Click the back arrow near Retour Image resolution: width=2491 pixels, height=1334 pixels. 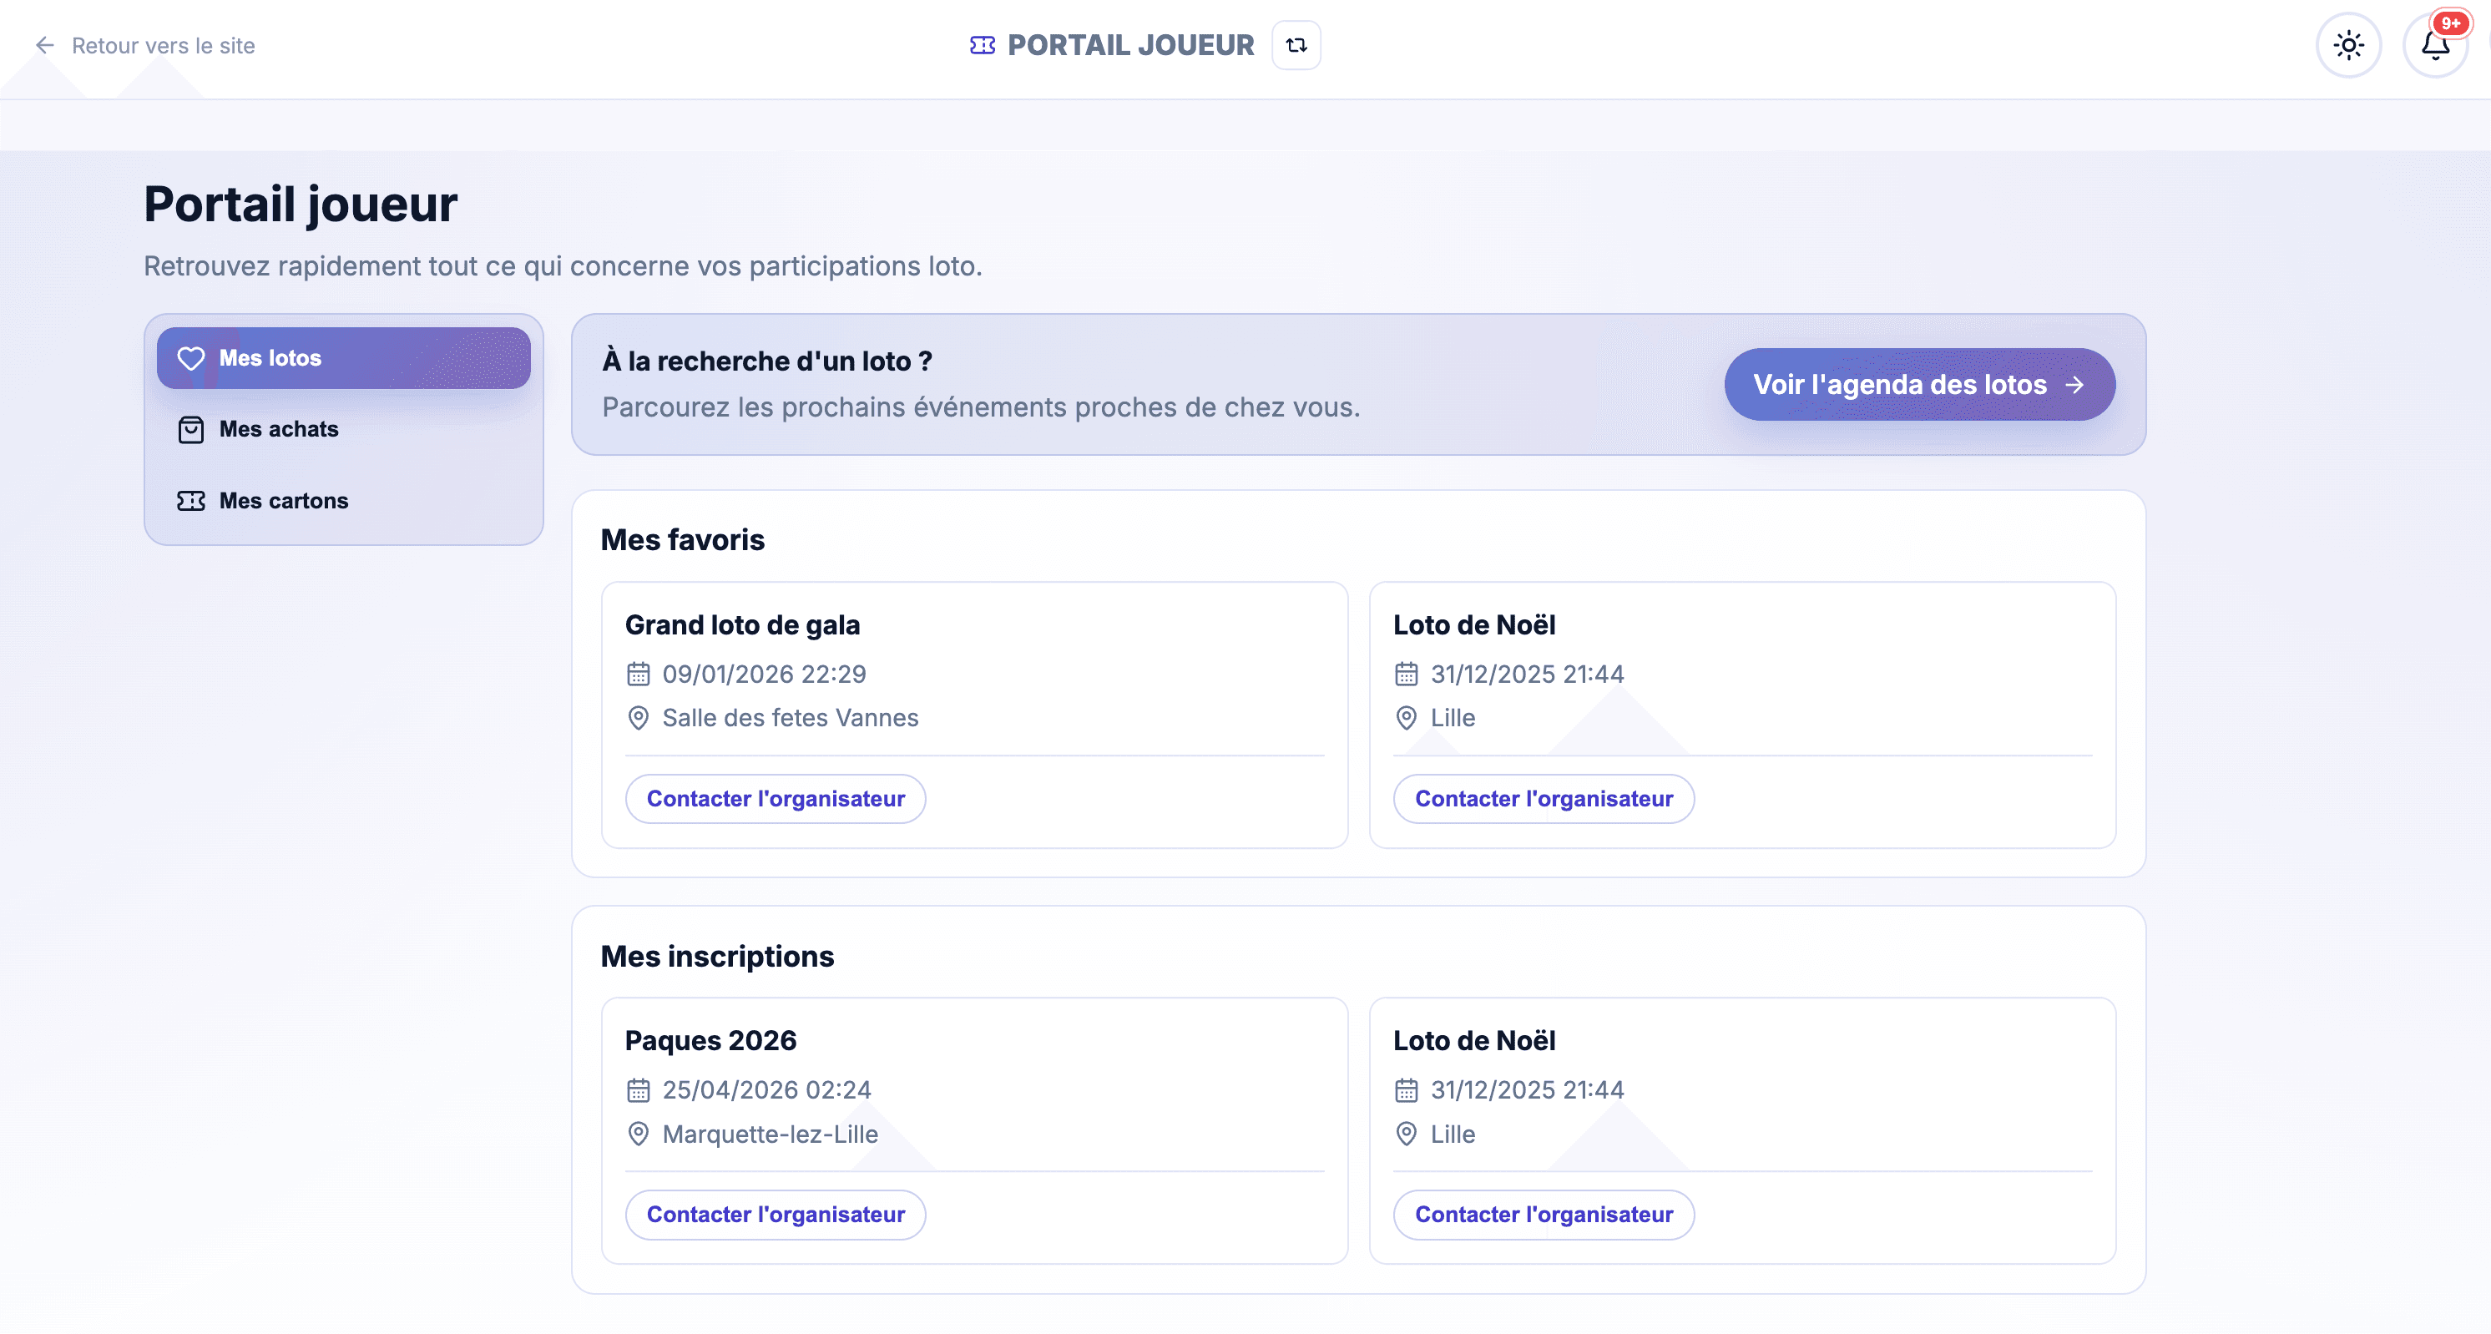click(x=44, y=45)
